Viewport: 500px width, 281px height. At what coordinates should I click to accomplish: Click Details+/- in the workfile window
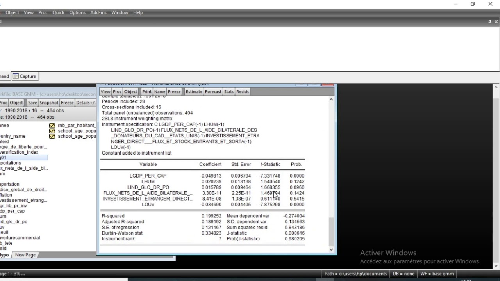point(86,103)
